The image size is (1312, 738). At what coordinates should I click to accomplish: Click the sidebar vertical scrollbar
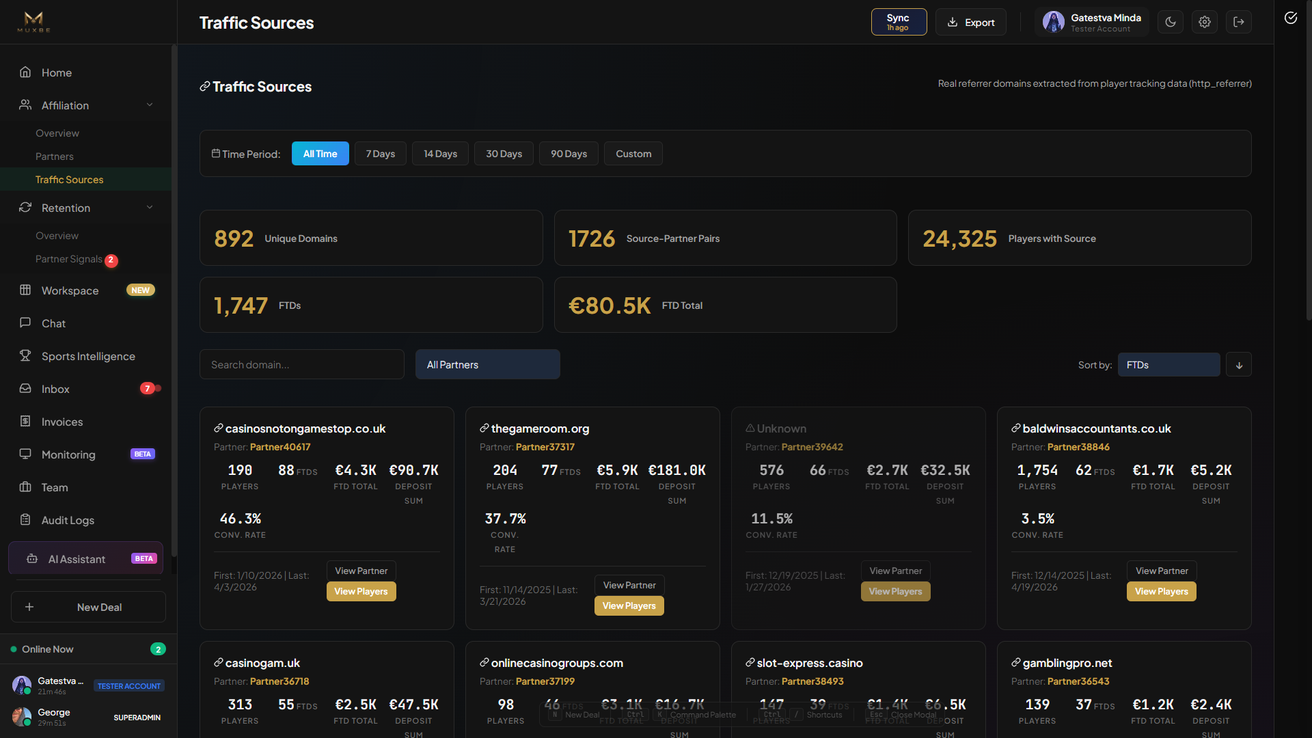click(x=174, y=301)
